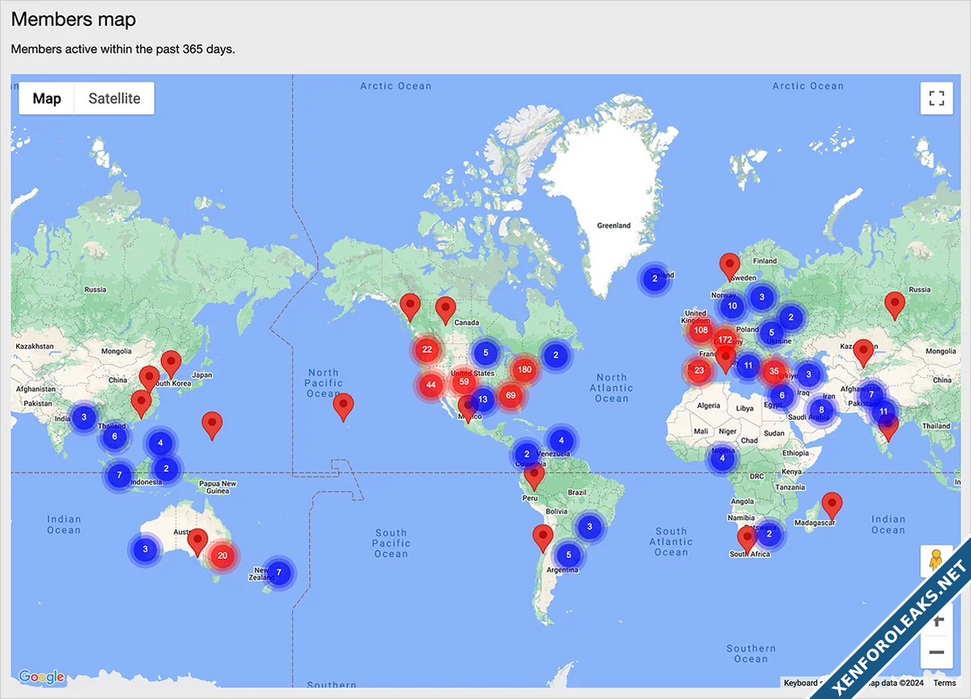Zoom out using the minus button
This screenshot has height=699, width=971.
[936, 652]
